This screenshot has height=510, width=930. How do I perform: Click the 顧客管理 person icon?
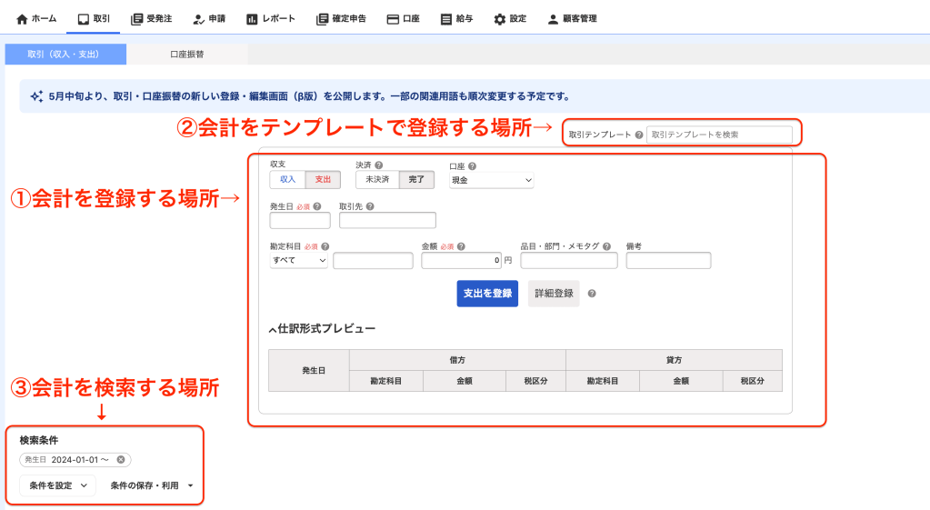[x=553, y=19]
